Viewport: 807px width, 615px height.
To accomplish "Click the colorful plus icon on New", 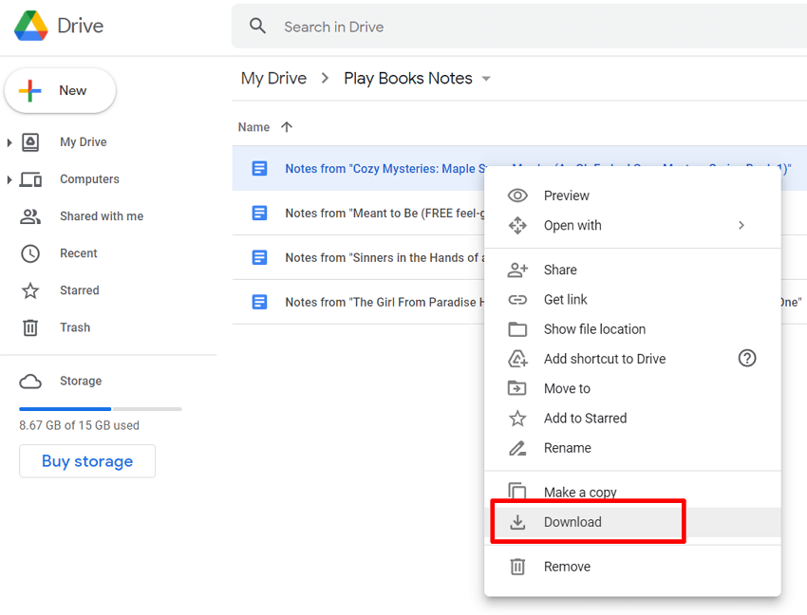I will click(x=29, y=90).
